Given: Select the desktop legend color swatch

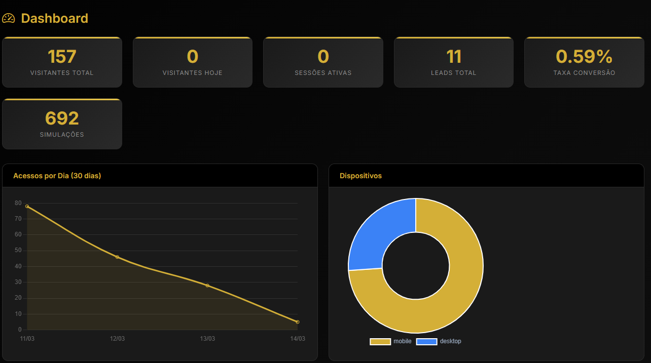Looking at the screenshot, I should [426, 341].
